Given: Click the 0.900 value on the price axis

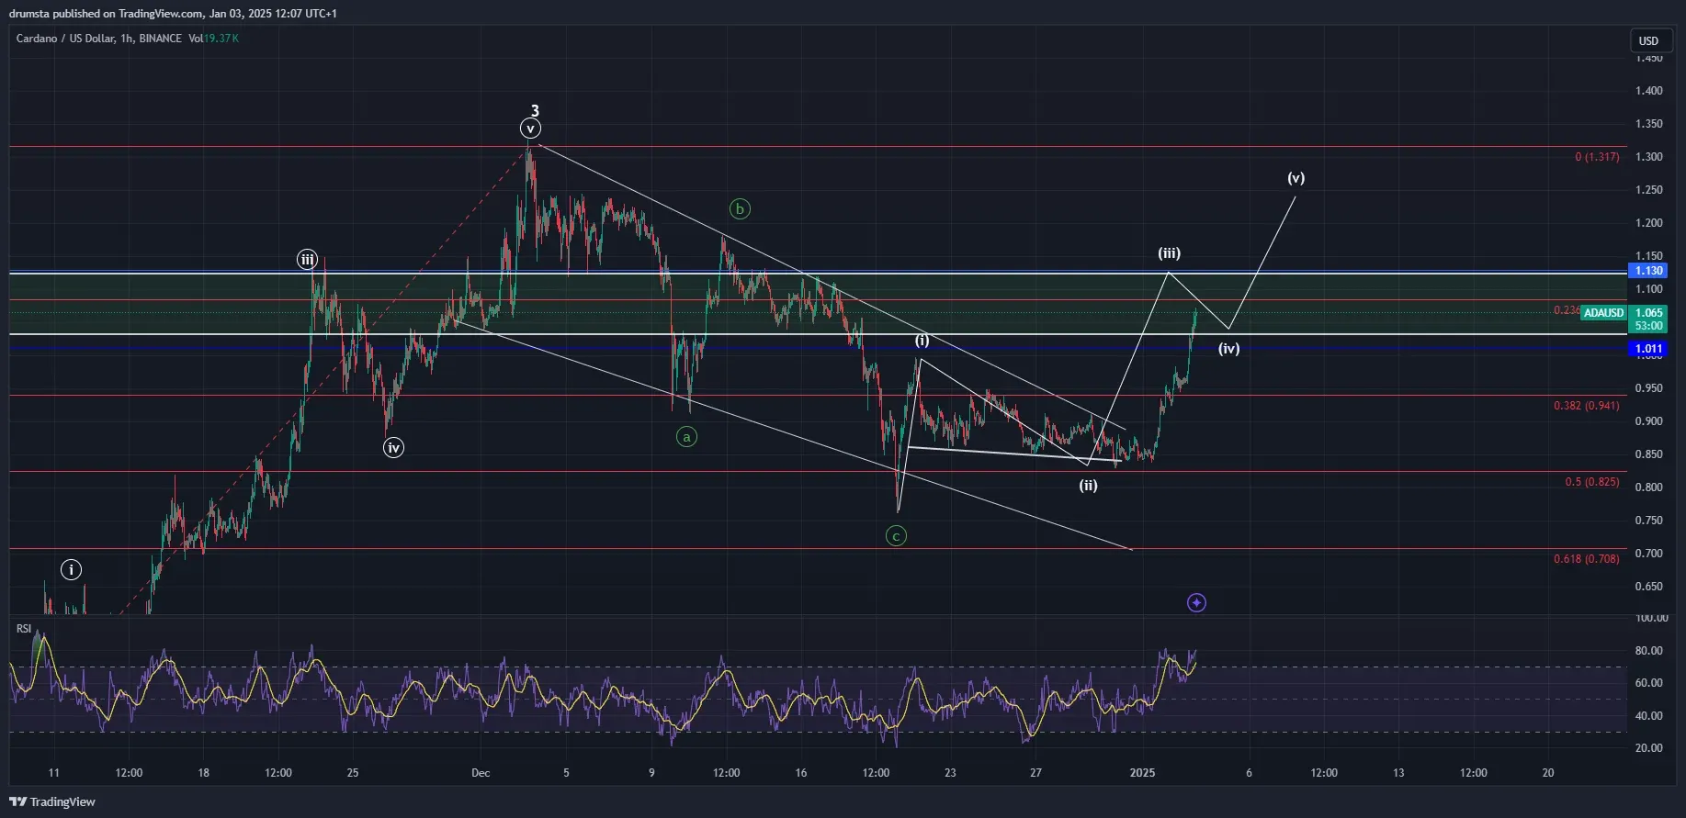Looking at the screenshot, I should (x=1649, y=421).
